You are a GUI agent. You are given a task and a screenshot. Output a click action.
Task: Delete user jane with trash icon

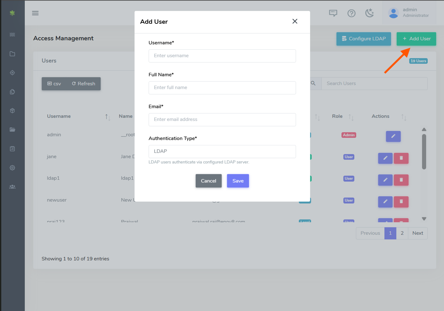[x=401, y=158]
